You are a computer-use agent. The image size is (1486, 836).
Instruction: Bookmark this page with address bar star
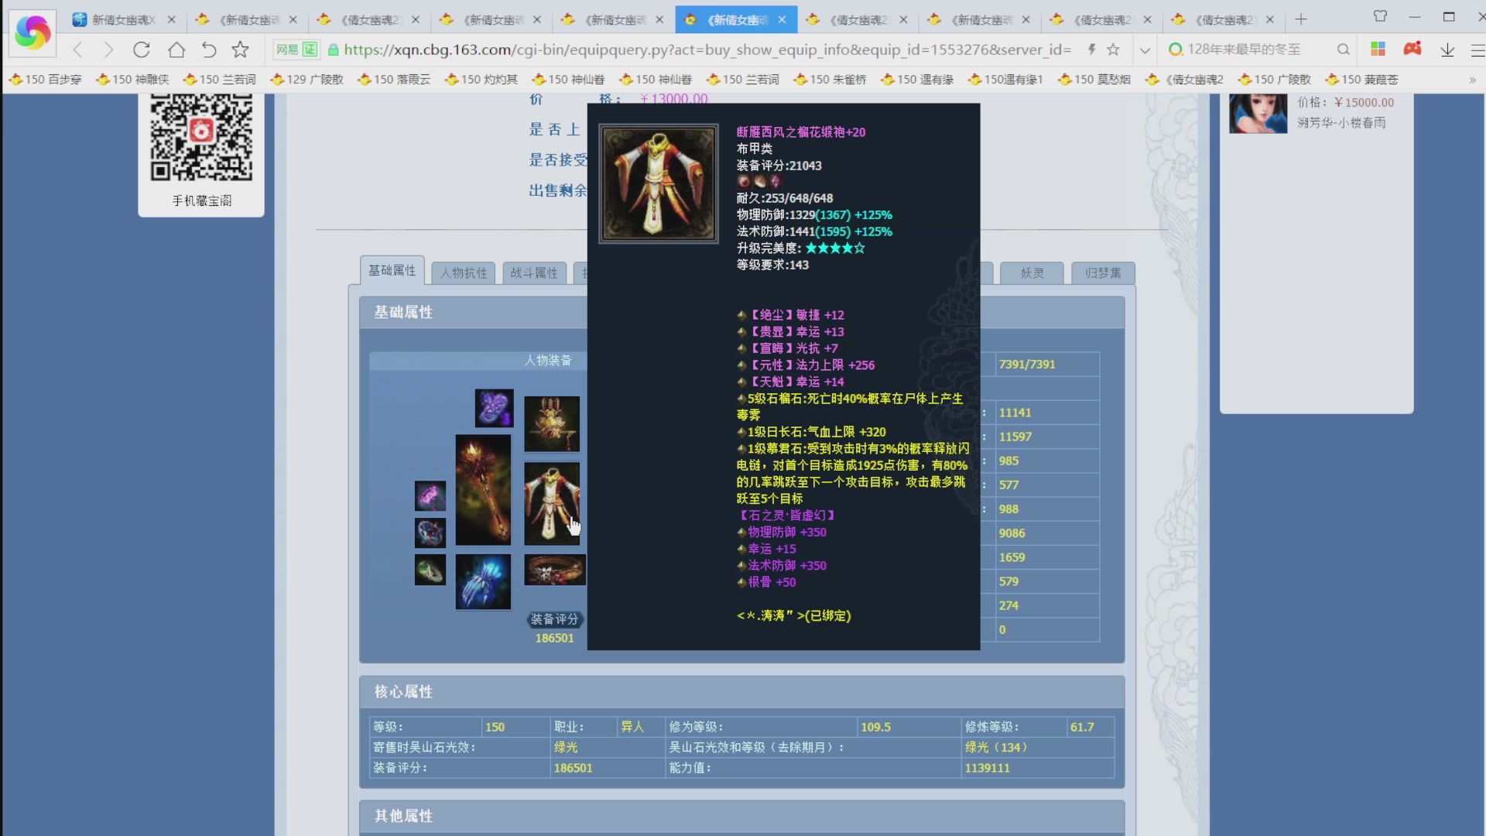(x=1113, y=50)
